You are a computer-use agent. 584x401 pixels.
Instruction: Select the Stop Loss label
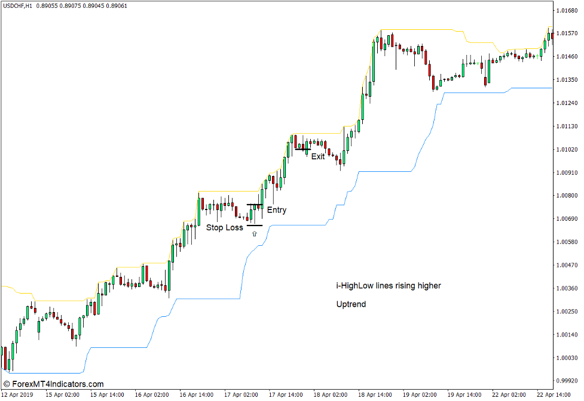click(225, 228)
